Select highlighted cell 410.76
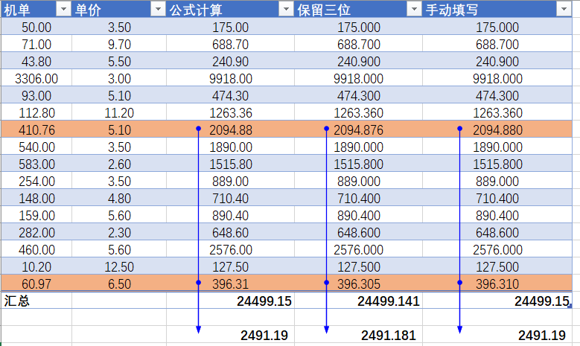This screenshot has width=580, height=346. (x=36, y=129)
